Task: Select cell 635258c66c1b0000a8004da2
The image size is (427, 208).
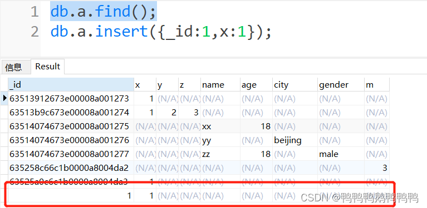Action: pos(71,168)
